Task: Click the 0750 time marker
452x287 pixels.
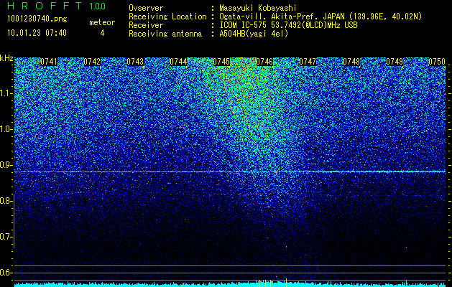Action: click(437, 62)
